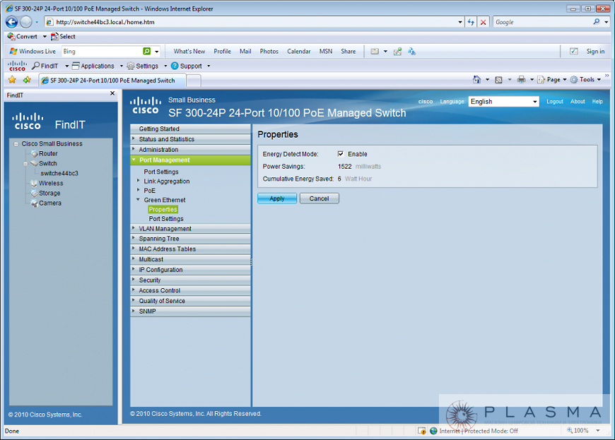This screenshot has width=615, height=440.
Task: Click the Google search magnifier icon
Action: (x=596, y=22)
